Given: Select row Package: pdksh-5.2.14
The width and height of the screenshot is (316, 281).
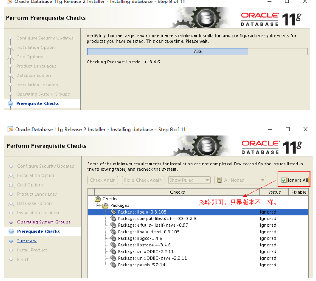Looking at the screenshot, I should 198,265.
